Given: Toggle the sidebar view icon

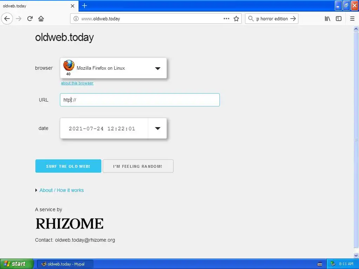Looking at the screenshot, I should [x=339, y=19].
